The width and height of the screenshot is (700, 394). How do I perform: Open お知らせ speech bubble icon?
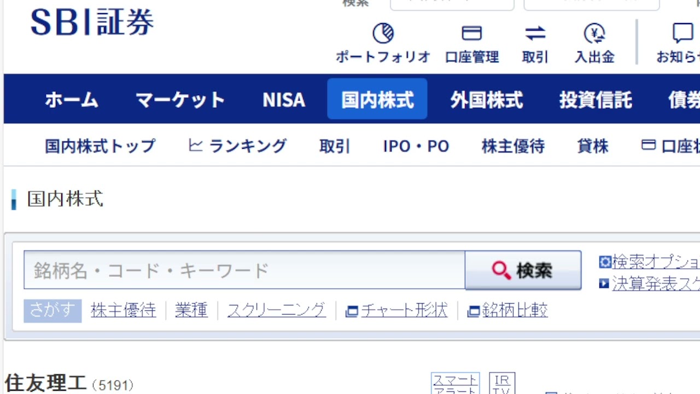(682, 33)
